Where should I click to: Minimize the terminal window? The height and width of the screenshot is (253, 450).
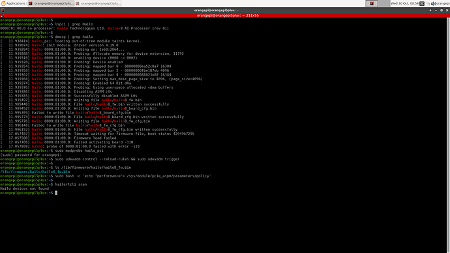[x=436, y=10]
